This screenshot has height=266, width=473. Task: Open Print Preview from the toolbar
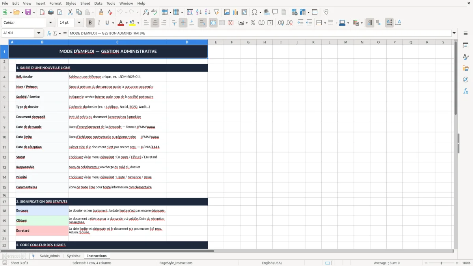coord(59,12)
